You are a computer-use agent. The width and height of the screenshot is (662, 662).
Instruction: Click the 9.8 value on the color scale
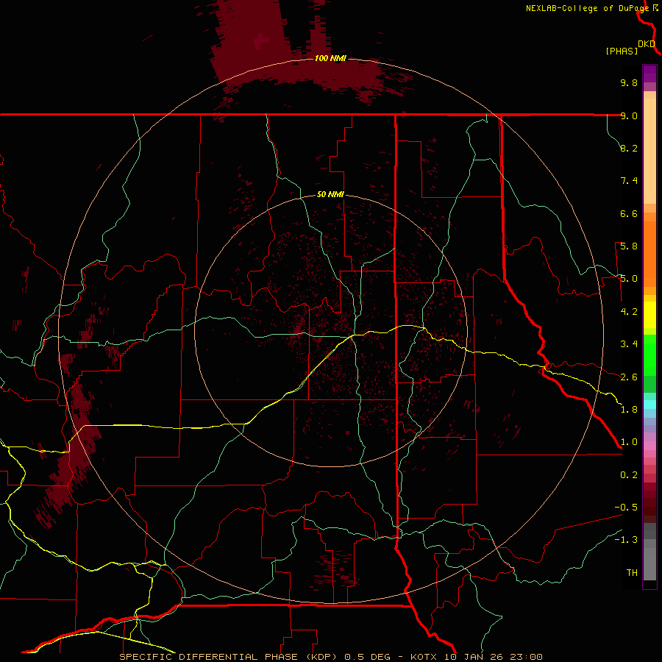629,82
